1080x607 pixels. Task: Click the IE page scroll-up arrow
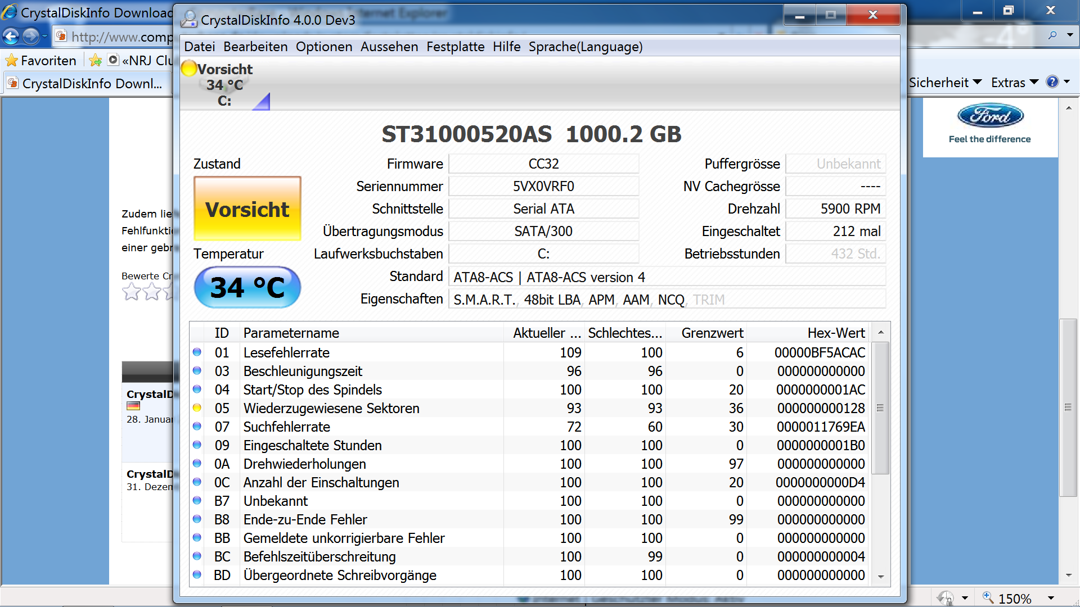(1069, 108)
